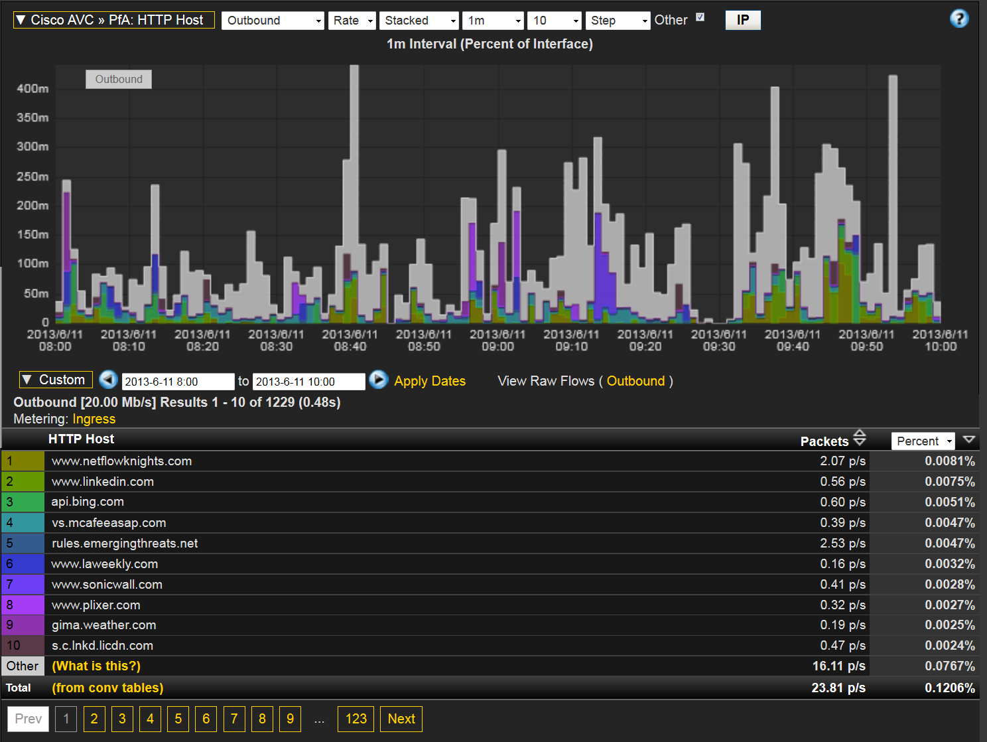Screen dimensions: 987x742
Task: Open the Percent units dropdown
Action: 923,441
